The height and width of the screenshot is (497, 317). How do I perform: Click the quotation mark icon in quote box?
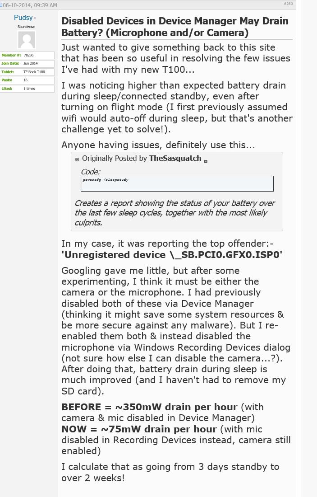pos(77,159)
